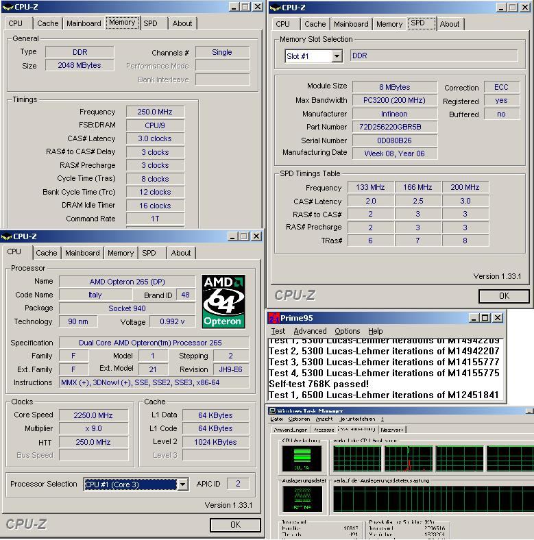Click the CPU-Z icon in the Memory window title bar
Image resolution: width=534 pixels, height=540 pixels.
[8, 7]
